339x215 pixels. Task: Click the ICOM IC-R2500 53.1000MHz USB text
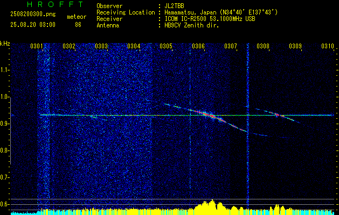210,19
